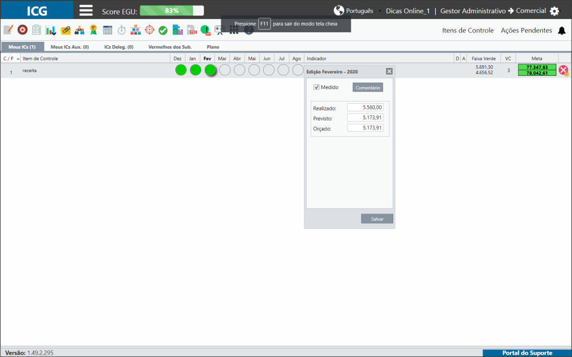Click the Orçado input field
This screenshot has width=572, height=357.
click(x=365, y=128)
